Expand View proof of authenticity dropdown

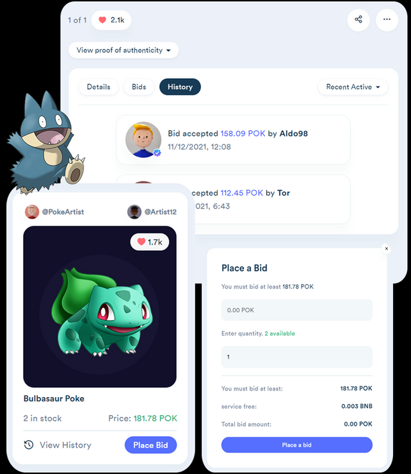[123, 50]
